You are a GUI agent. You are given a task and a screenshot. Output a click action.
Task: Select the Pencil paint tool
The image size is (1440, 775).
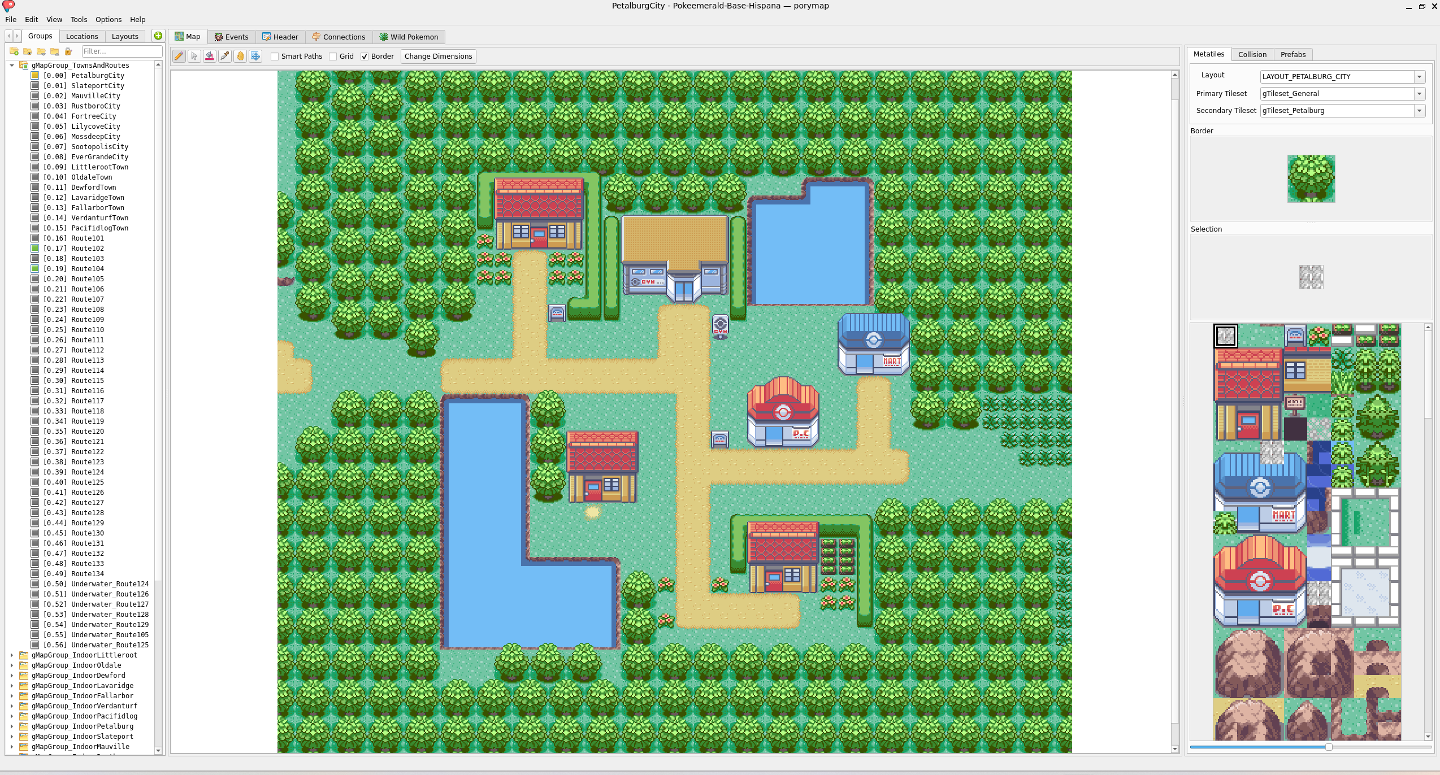(179, 56)
